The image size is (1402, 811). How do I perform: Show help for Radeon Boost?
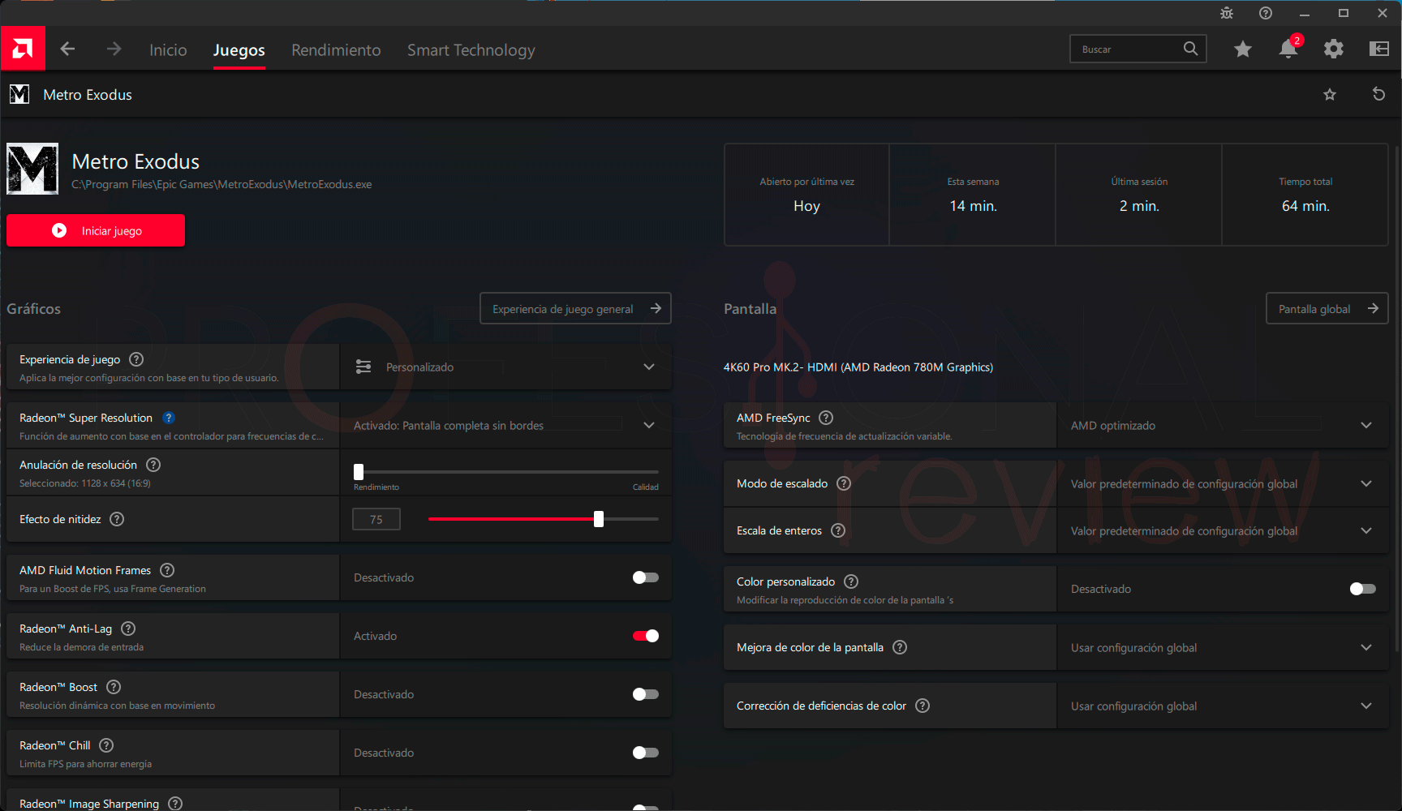point(114,687)
